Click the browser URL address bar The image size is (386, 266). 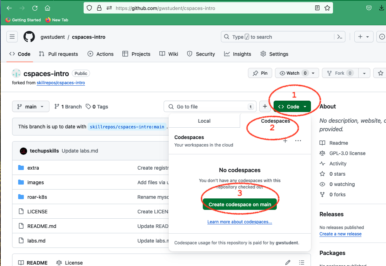[208, 8]
